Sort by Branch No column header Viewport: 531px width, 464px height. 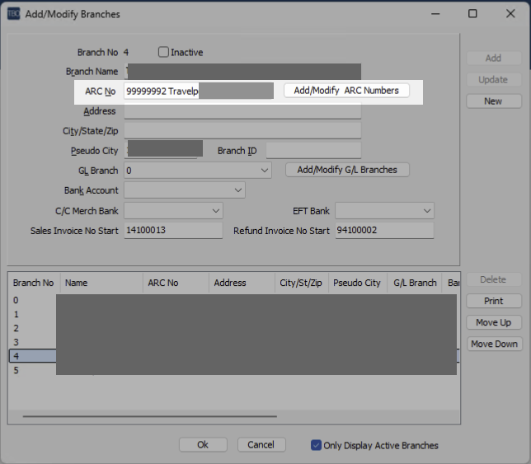[x=34, y=283]
